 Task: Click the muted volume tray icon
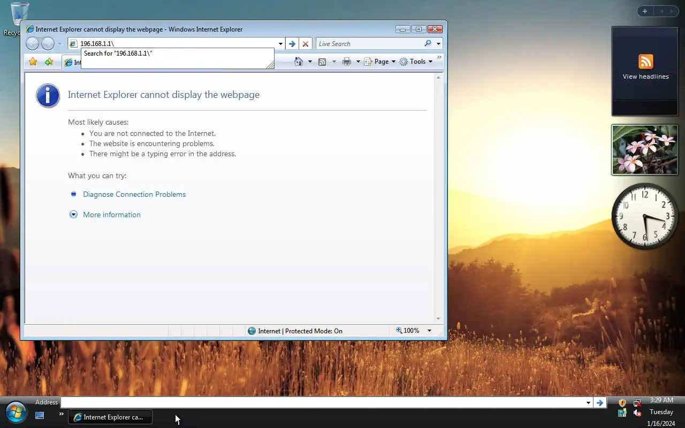(637, 413)
